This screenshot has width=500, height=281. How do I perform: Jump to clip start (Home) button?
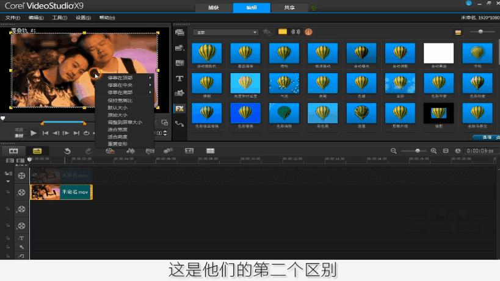pyautogui.click(x=45, y=133)
